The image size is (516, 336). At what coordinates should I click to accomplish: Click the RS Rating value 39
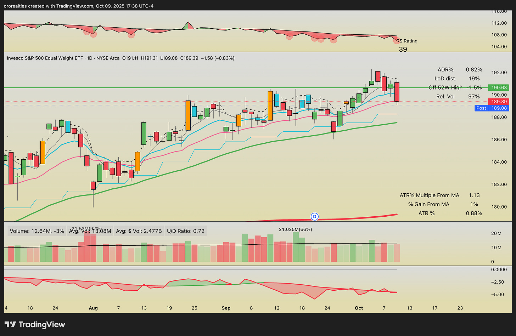tap(403, 49)
